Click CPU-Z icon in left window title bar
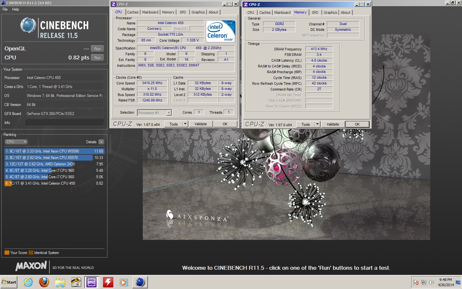This screenshot has height=289, width=462. coord(113,4)
